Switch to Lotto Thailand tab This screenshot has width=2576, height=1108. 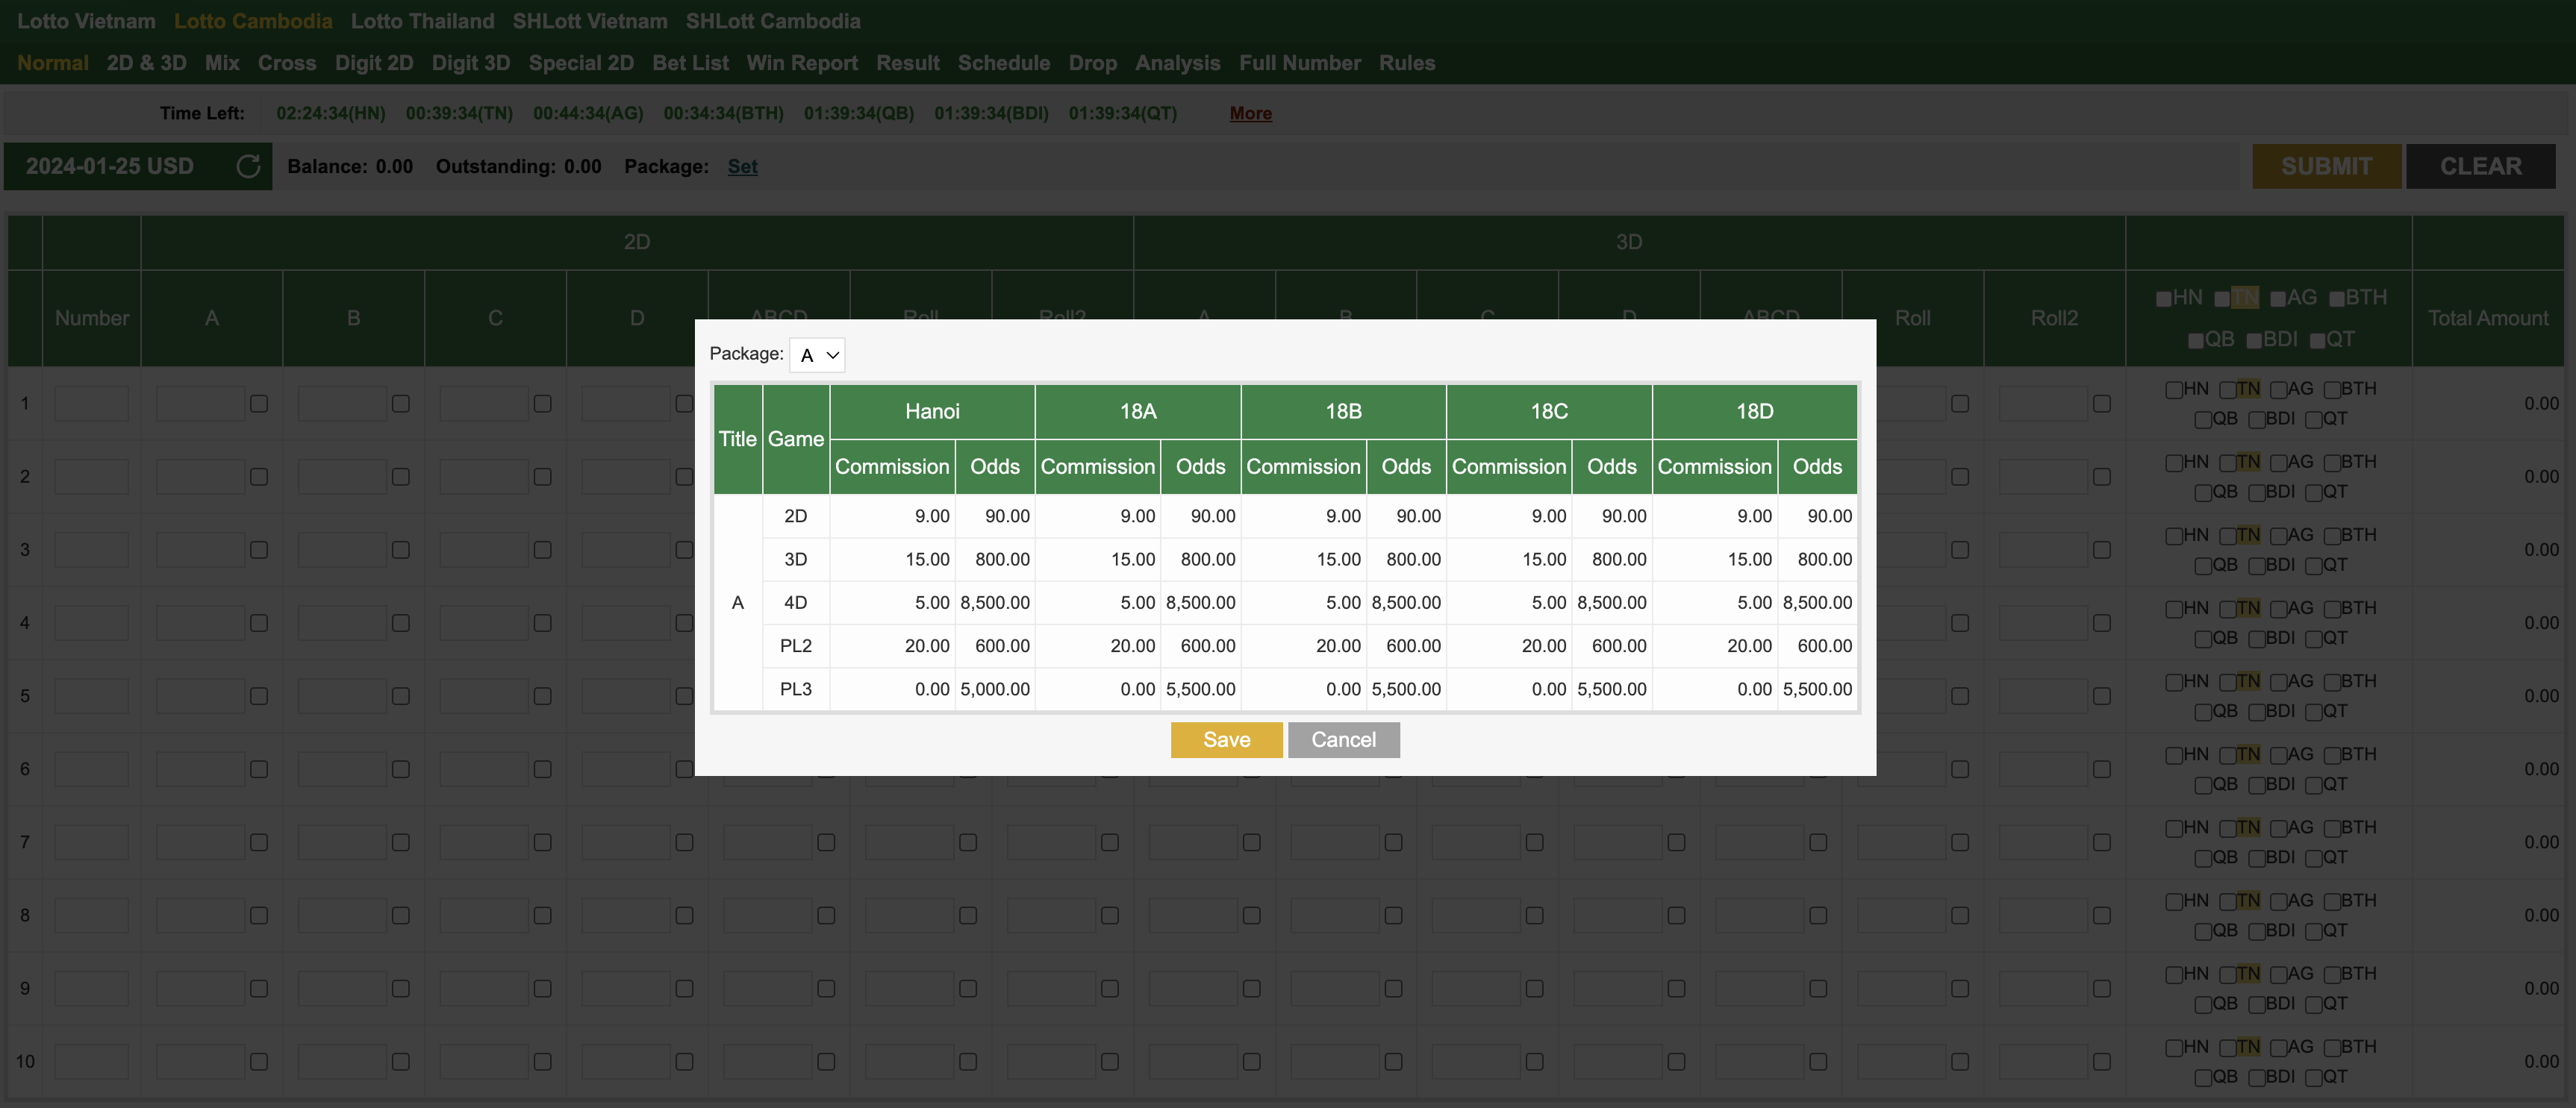(x=422, y=21)
